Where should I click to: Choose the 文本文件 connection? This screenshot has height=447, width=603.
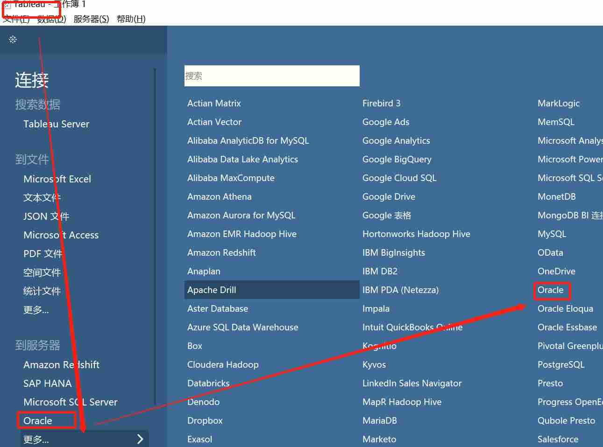[42, 198]
